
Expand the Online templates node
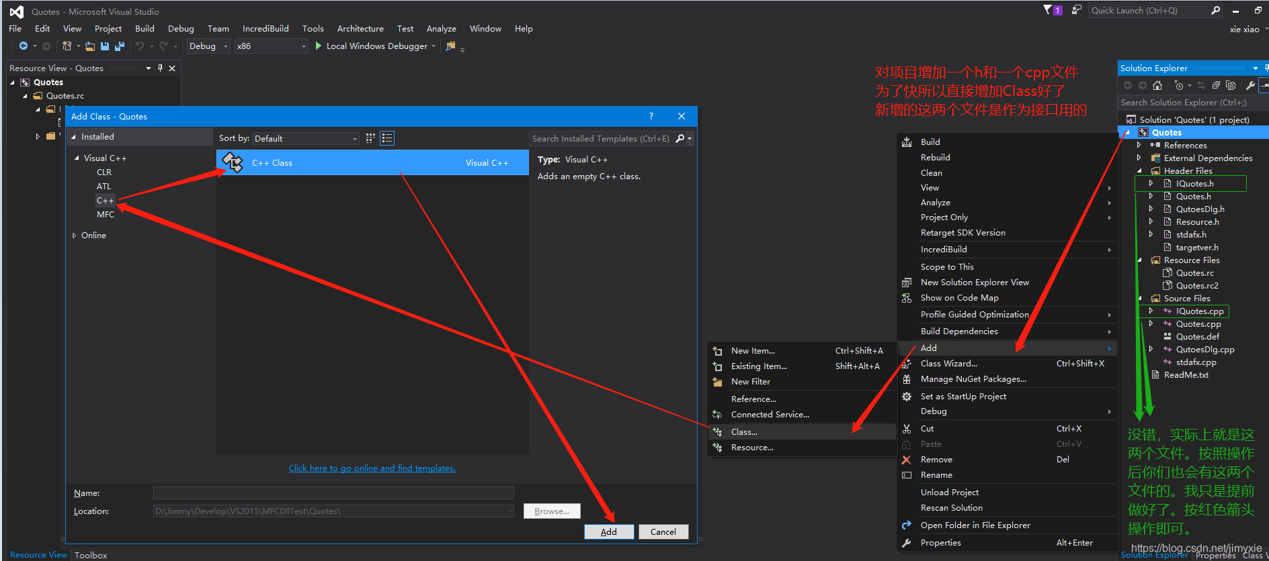(x=74, y=236)
